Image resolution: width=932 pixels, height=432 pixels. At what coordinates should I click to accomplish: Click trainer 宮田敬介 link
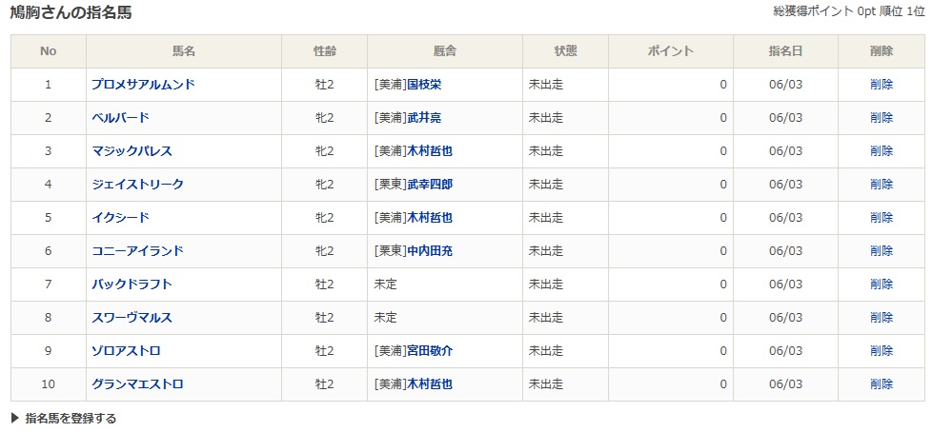(430, 351)
